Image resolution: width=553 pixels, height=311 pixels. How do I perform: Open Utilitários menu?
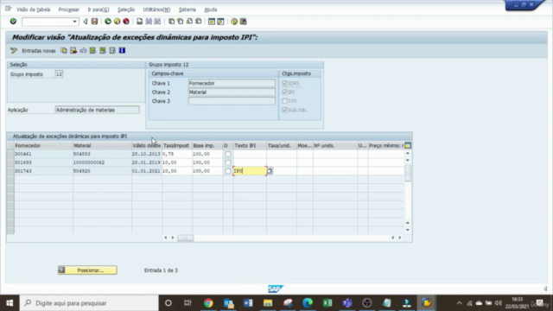pos(156,10)
